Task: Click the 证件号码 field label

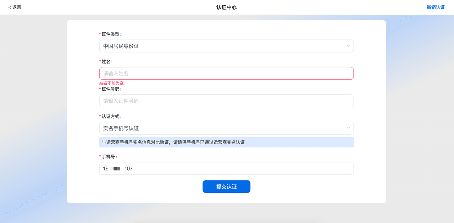Action: [x=111, y=89]
